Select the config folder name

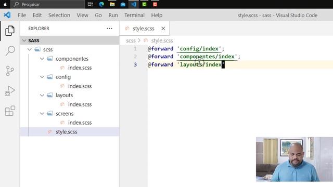pos(63,77)
